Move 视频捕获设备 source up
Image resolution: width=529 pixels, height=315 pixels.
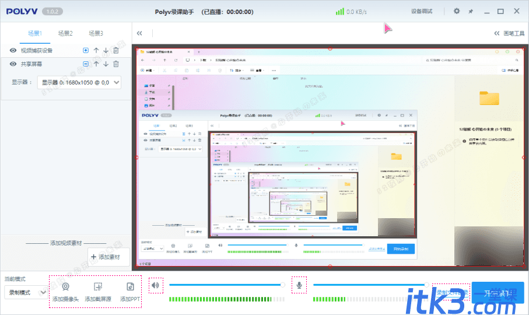tap(96, 50)
